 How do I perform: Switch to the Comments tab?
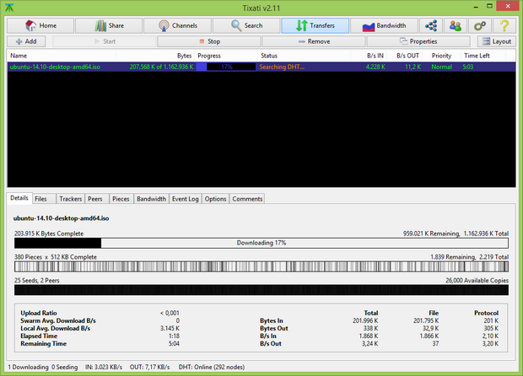click(247, 199)
